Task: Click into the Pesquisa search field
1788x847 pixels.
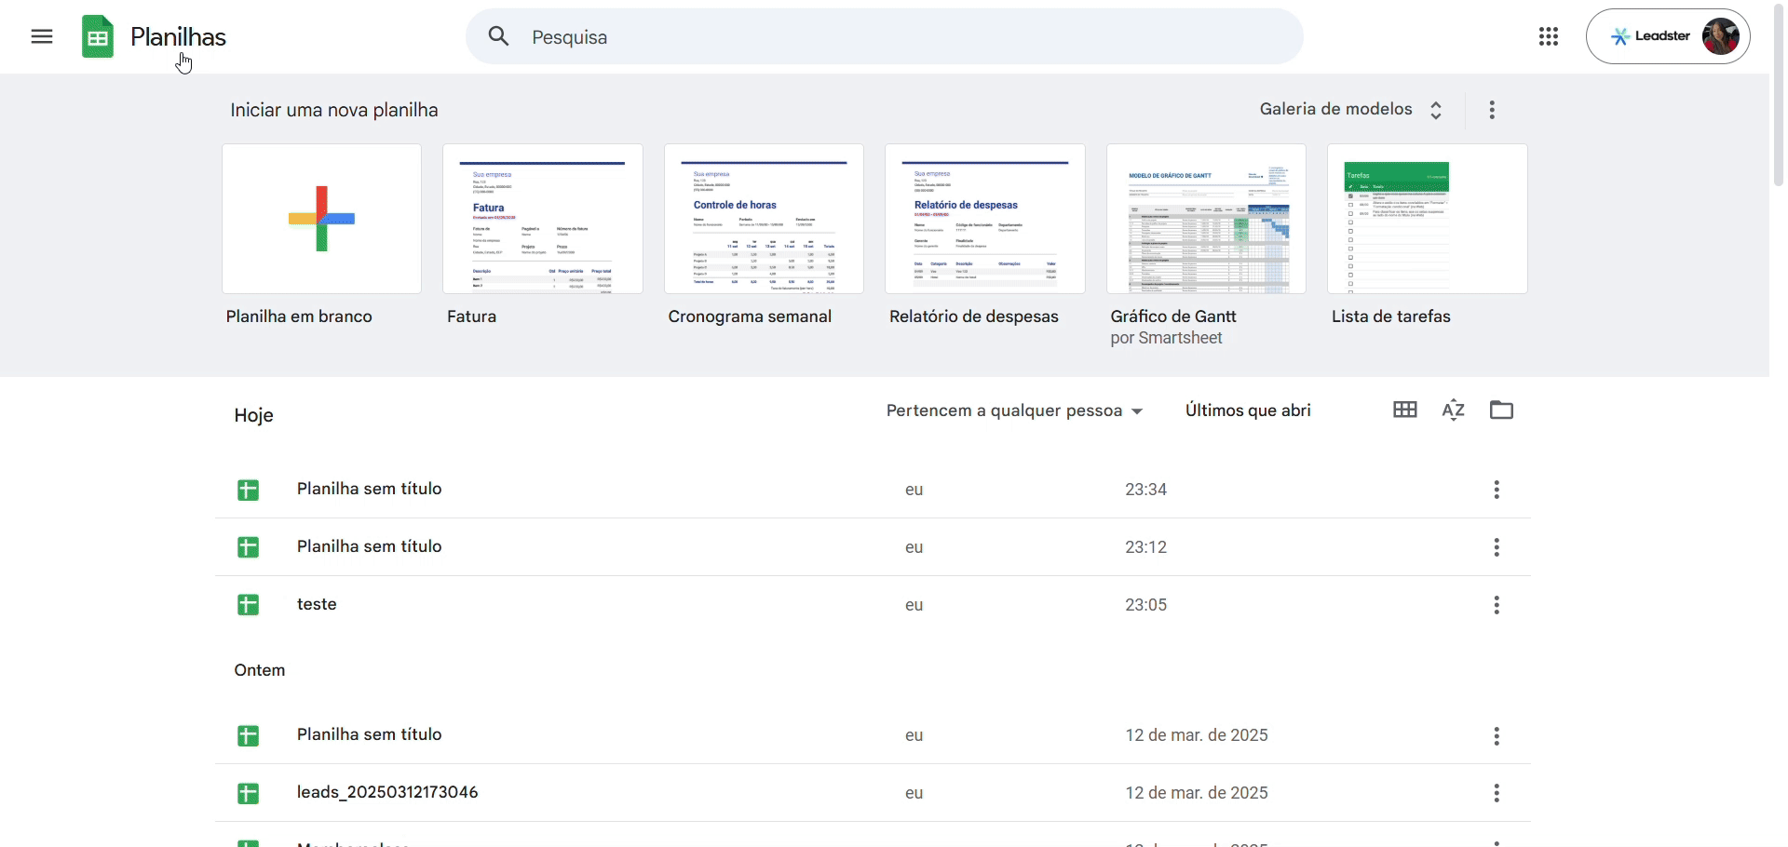Action: pyautogui.click(x=885, y=36)
